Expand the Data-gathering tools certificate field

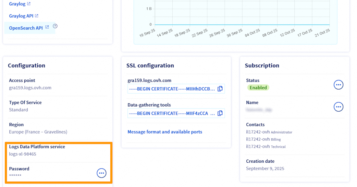tap(172, 113)
